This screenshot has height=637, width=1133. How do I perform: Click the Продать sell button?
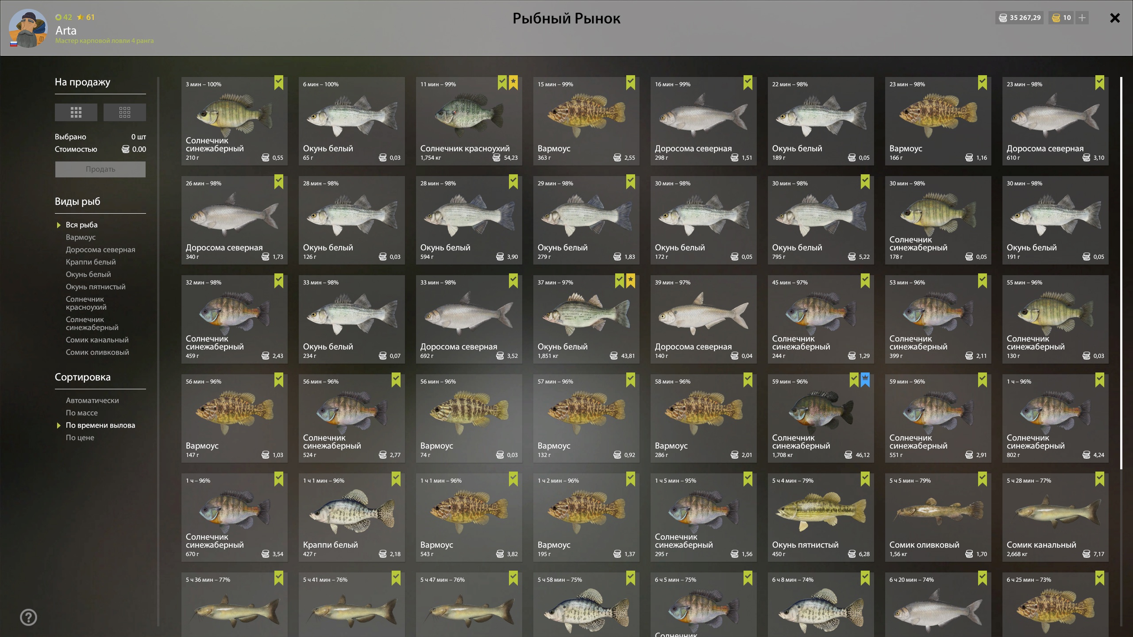(x=100, y=169)
